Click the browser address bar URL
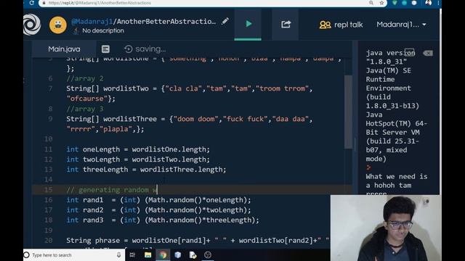This screenshot has height=261, width=465. coord(100,3)
